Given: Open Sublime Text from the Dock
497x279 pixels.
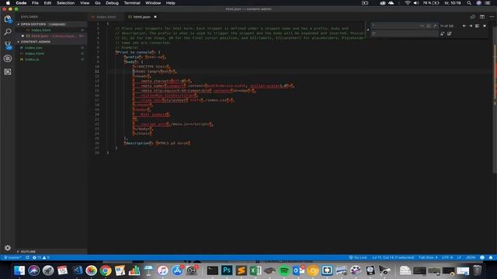Looking at the screenshot, I should [242, 270].
